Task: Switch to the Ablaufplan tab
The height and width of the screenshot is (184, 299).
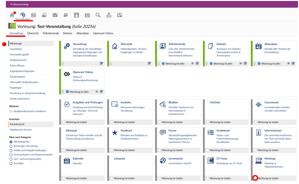Action: (x=83, y=33)
